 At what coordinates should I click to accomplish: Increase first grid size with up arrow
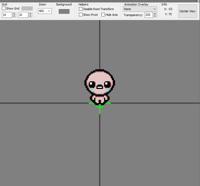click(x=14, y=14)
